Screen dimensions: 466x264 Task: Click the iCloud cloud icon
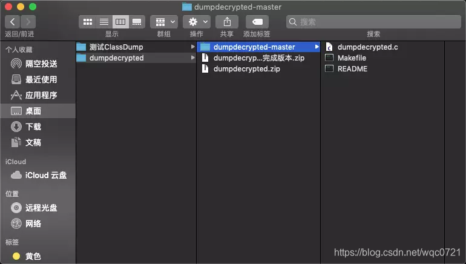pos(16,175)
